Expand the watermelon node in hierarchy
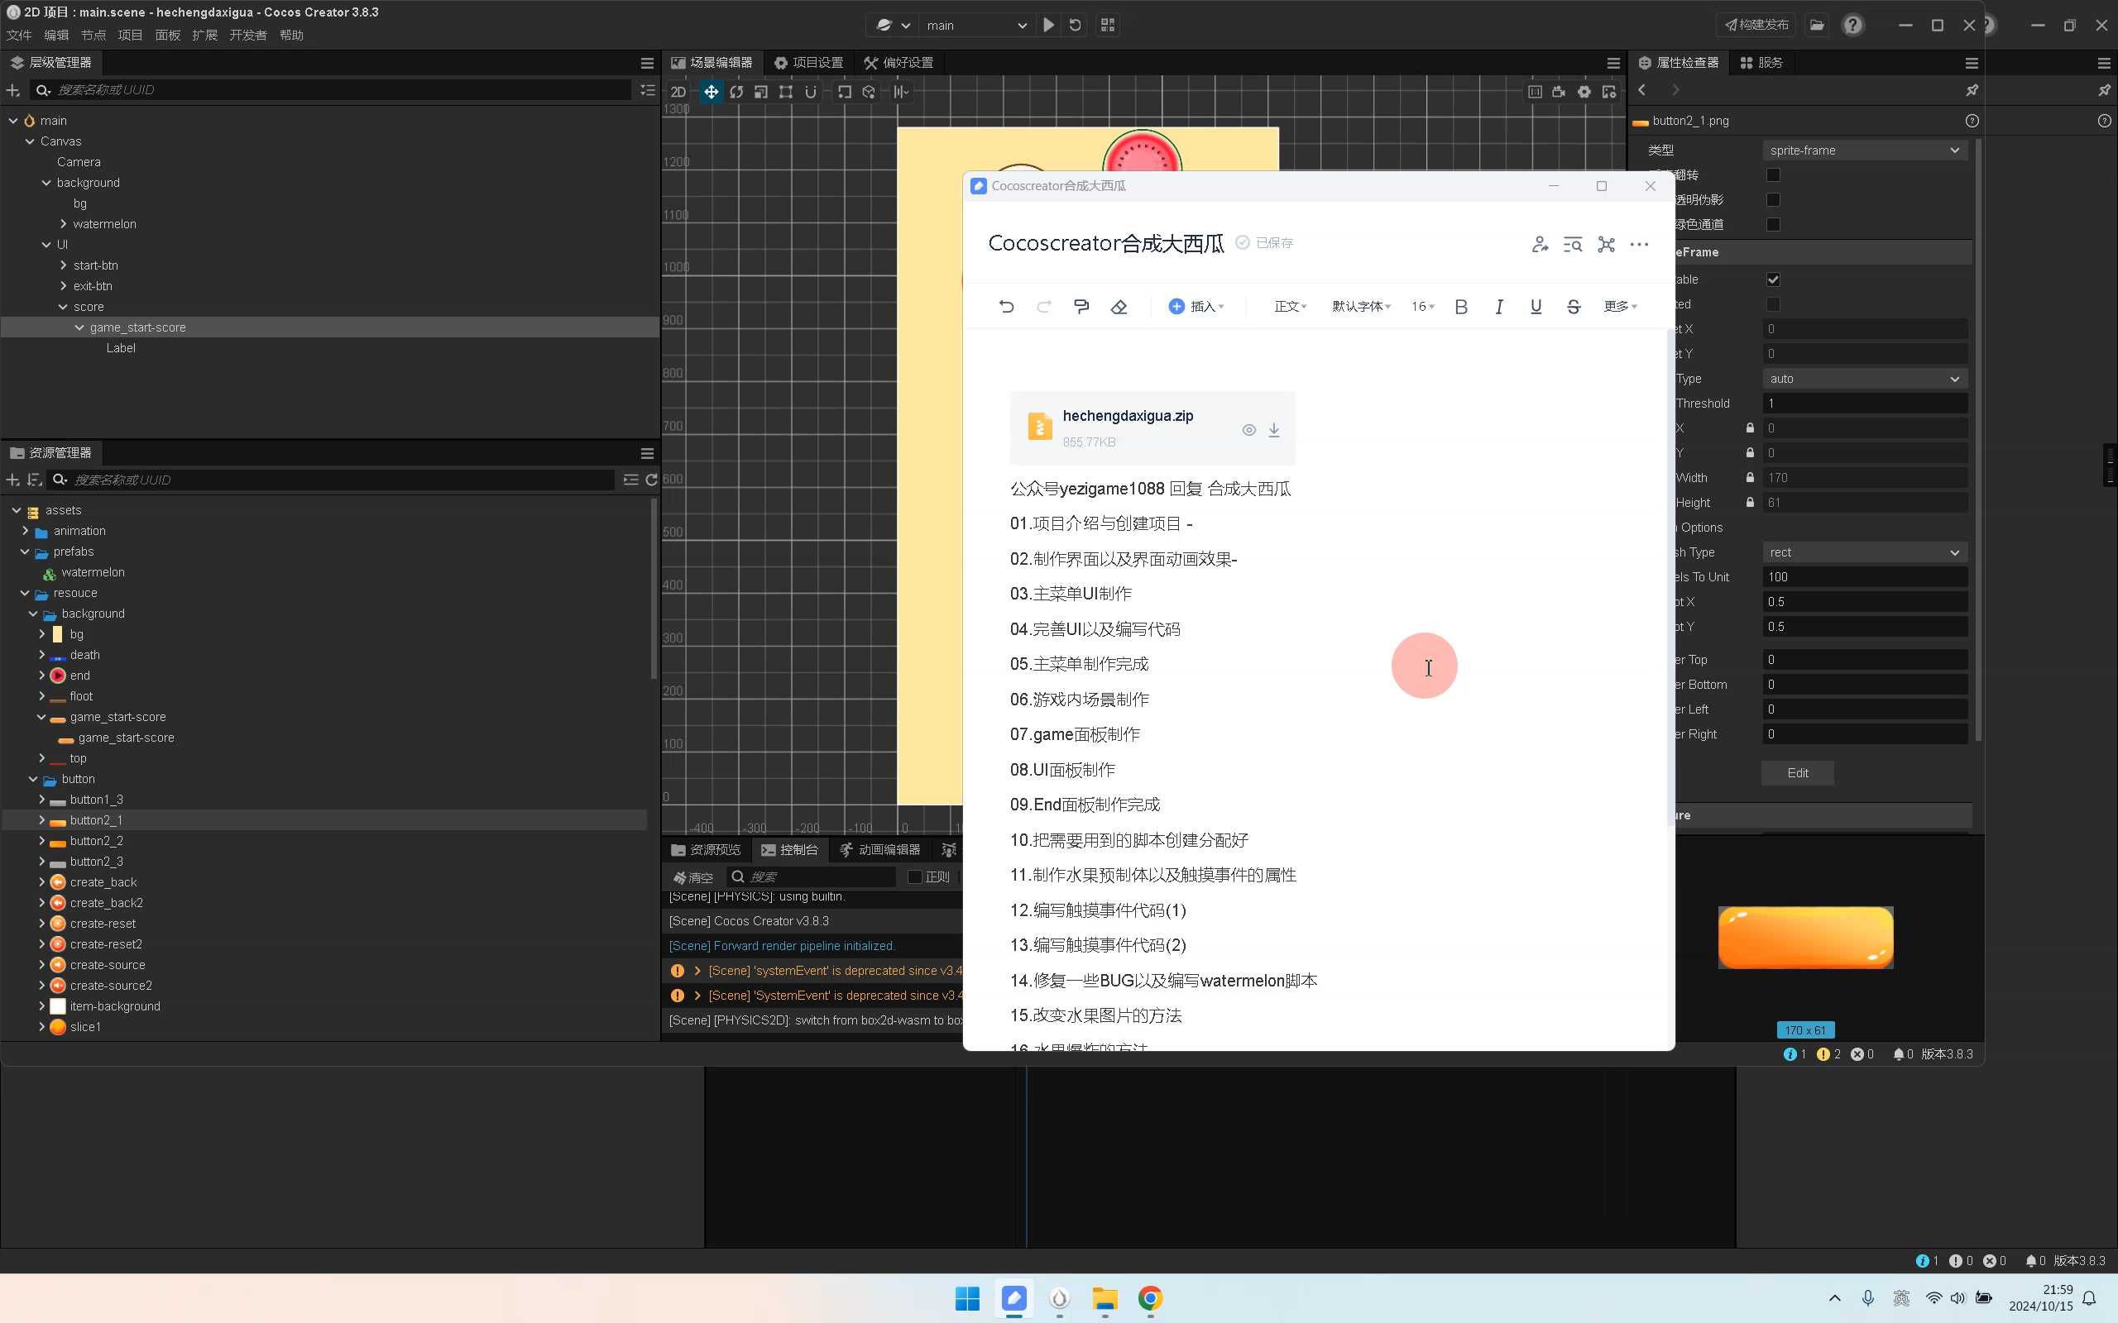Image resolution: width=2118 pixels, height=1323 pixels. (63, 224)
